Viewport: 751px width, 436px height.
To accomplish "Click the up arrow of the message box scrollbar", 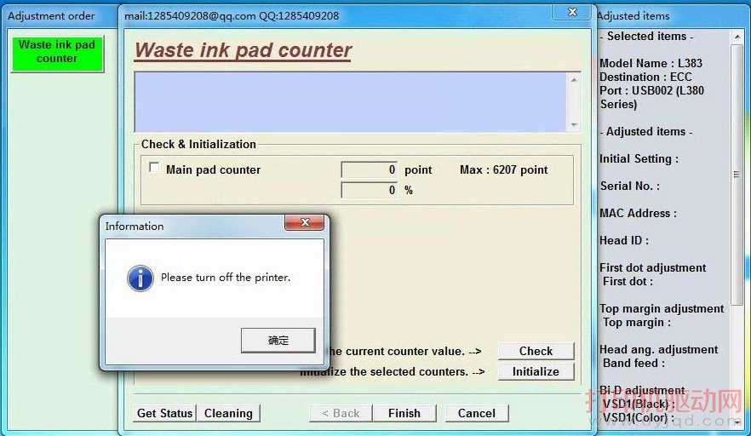I will (x=573, y=80).
